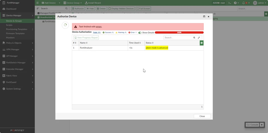Click the red 100% progress bar
The width and height of the screenshot is (268, 133).
[x=179, y=33]
